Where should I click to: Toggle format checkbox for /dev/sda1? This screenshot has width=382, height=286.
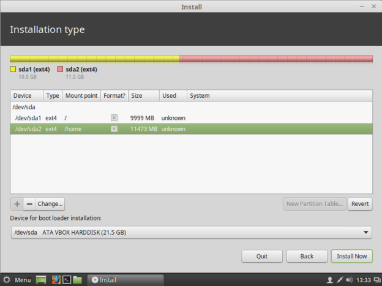point(114,118)
